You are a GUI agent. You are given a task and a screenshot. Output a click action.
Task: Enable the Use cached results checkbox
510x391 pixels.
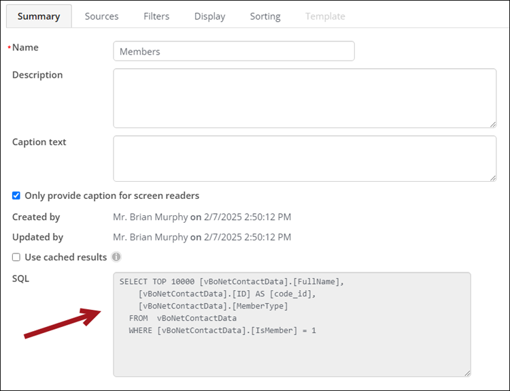[x=16, y=257]
